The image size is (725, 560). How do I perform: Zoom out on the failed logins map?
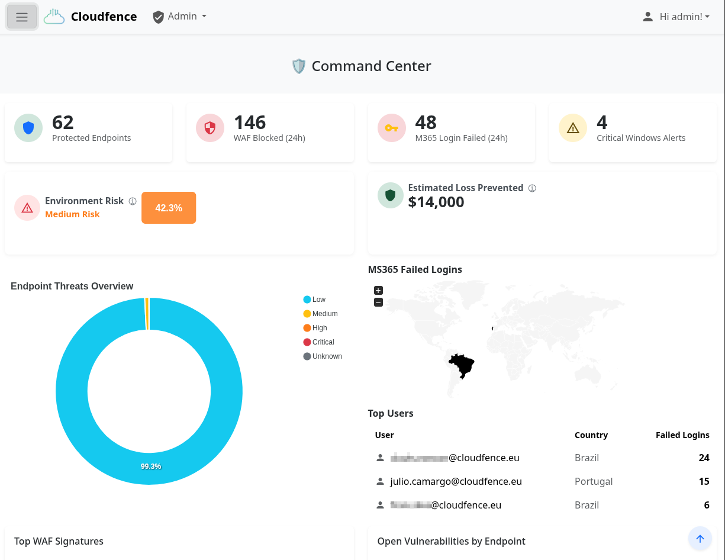379,302
